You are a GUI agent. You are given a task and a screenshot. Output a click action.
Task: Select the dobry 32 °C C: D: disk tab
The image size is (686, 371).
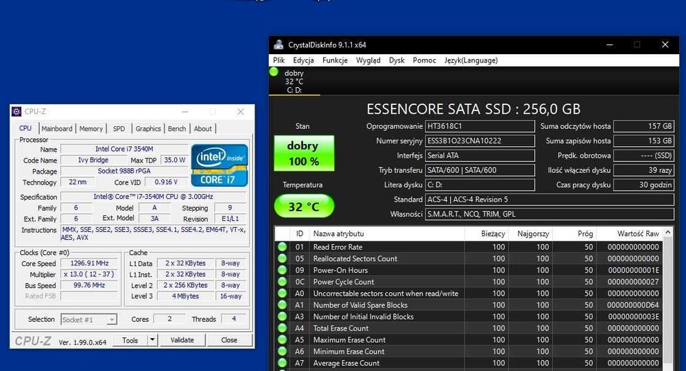pyautogui.click(x=294, y=82)
